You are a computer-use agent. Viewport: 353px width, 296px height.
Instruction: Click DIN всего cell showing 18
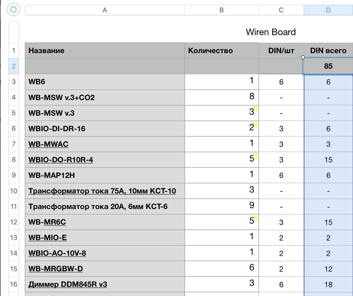[329, 284]
